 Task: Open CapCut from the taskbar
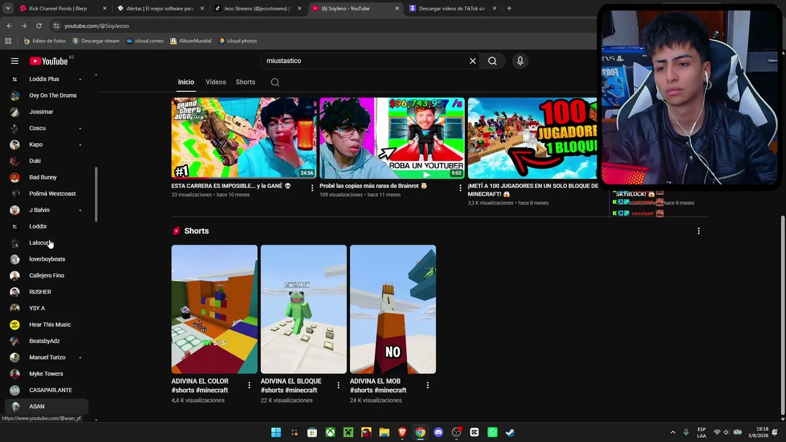tap(474, 432)
